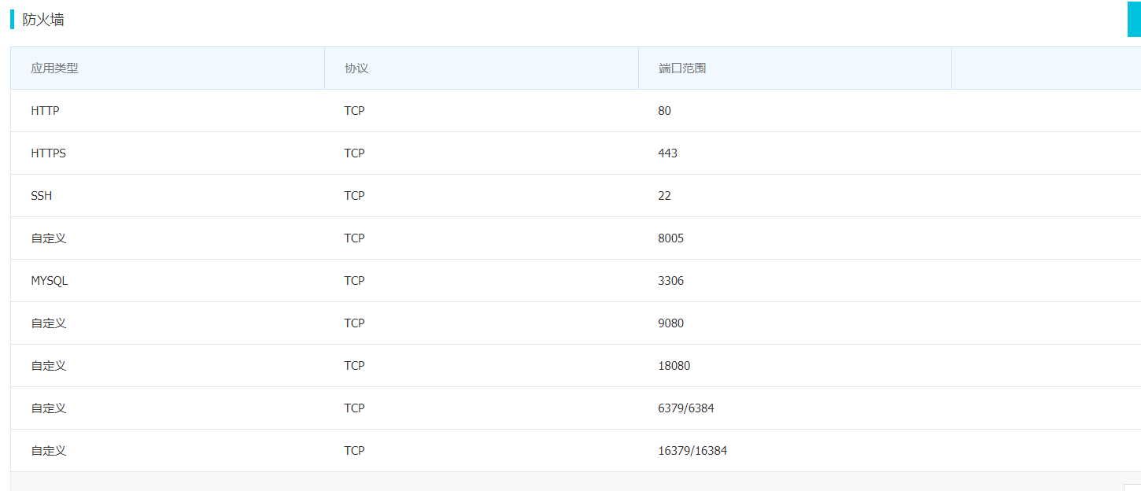Select 自定义 in the 6379/6384 row
Viewport: 1141px width, 491px height.
coord(49,408)
